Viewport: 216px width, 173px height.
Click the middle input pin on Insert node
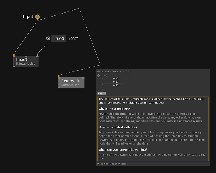(26, 56)
